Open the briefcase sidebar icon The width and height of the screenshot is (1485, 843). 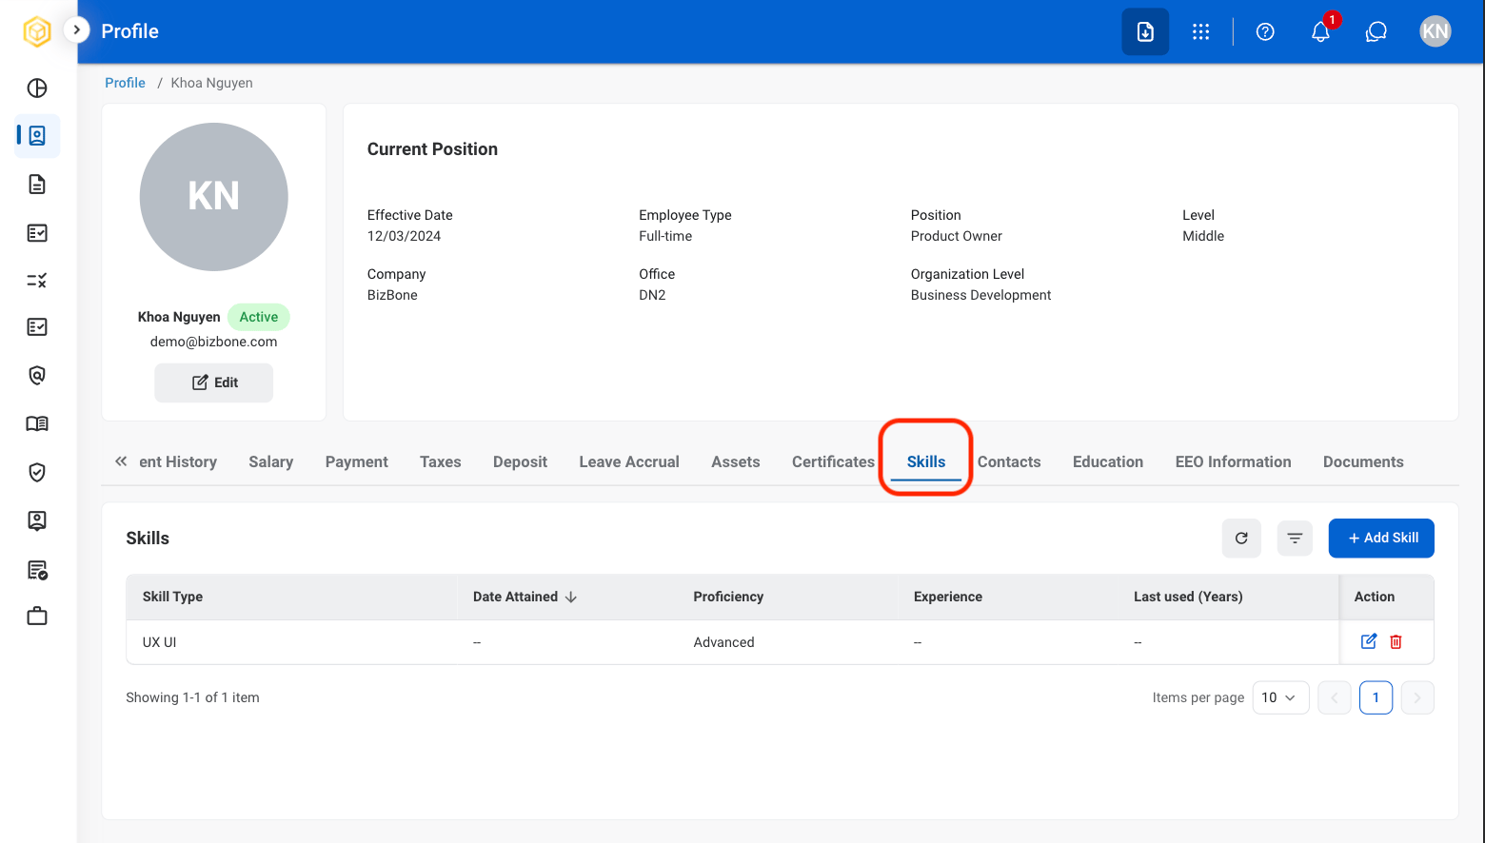pos(37,617)
